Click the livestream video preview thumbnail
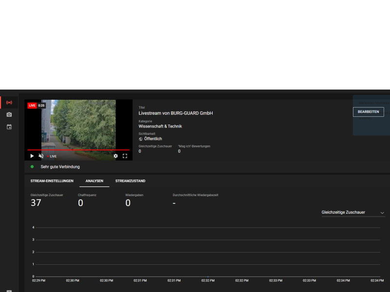 click(78, 125)
